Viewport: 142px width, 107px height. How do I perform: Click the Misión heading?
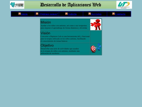46,22
